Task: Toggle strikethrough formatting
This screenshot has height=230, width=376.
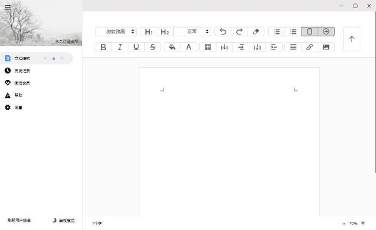Action: click(152, 47)
